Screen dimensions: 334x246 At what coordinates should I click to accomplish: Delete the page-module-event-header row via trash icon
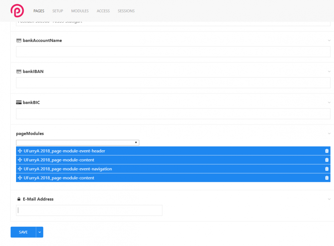(327, 151)
